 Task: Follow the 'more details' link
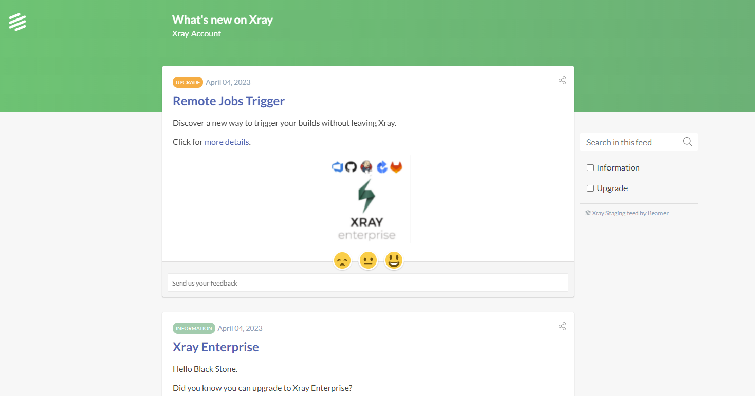pos(227,142)
